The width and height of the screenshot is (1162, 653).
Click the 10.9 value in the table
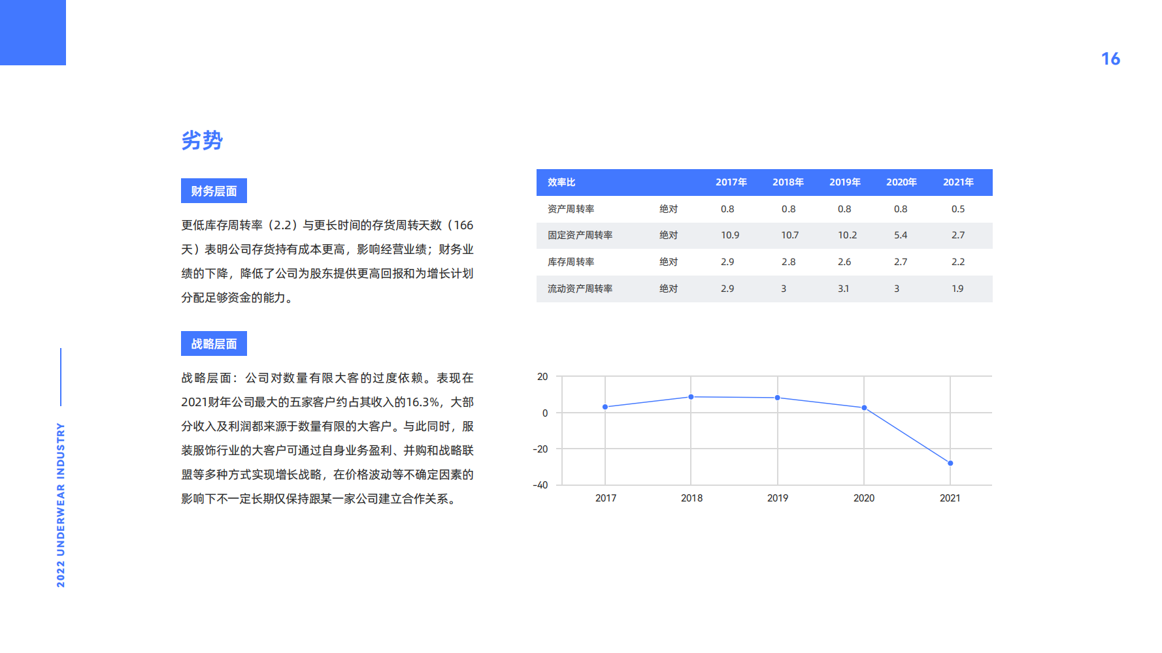click(x=730, y=235)
